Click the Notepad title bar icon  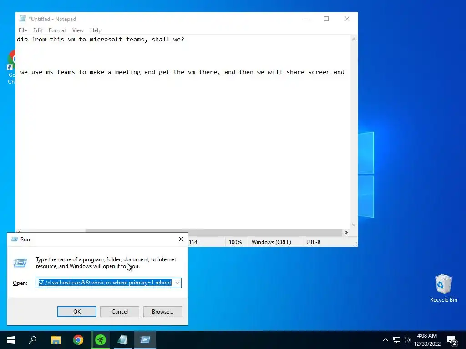tap(23, 19)
